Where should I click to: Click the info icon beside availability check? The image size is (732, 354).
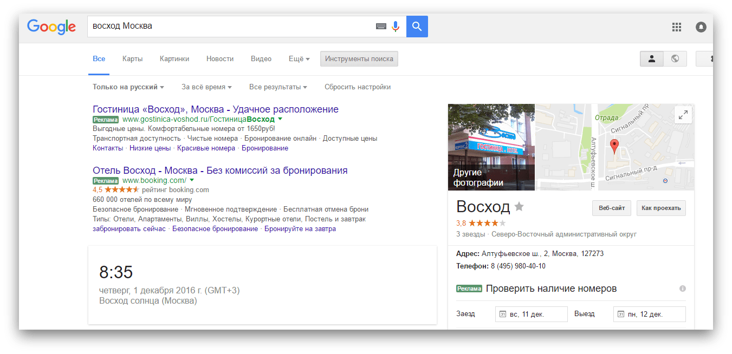(x=682, y=289)
